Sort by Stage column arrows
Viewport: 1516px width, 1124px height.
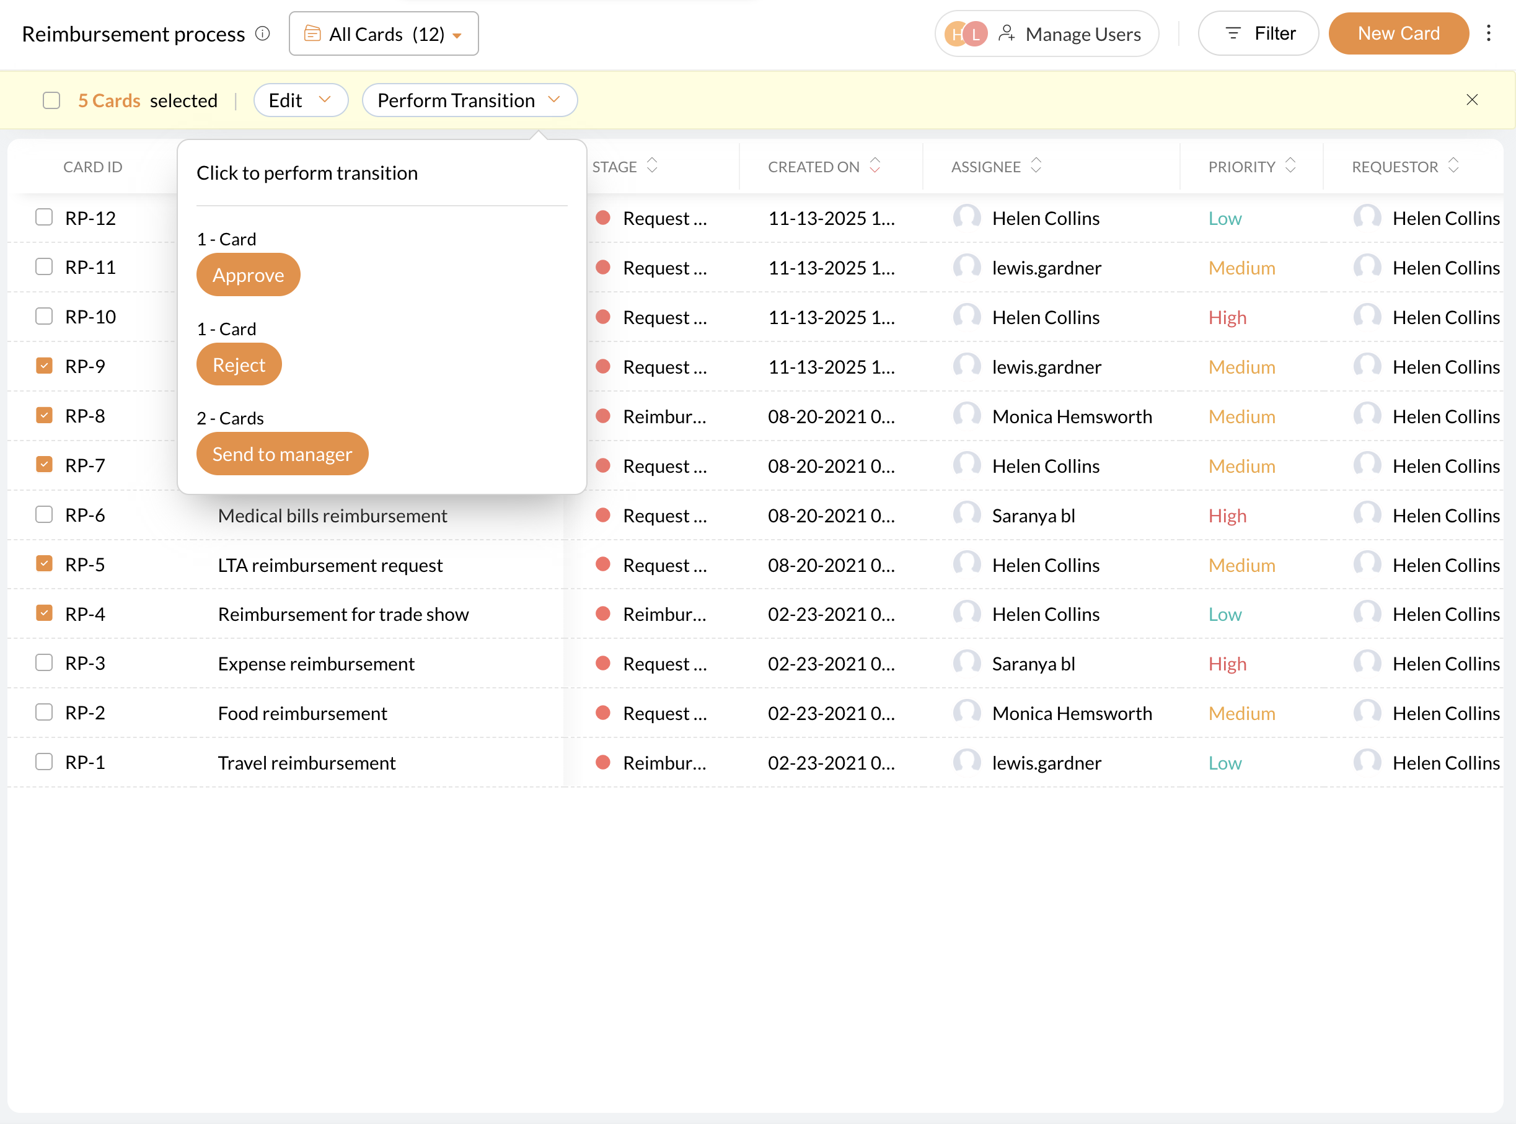tap(652, 166)
